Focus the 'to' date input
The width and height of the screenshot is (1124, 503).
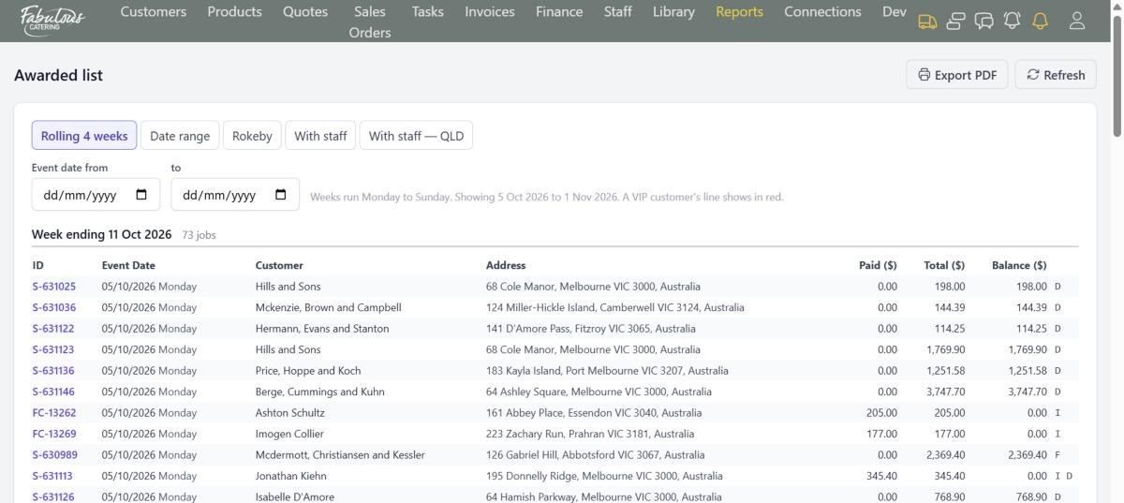[x=234, y=195]
